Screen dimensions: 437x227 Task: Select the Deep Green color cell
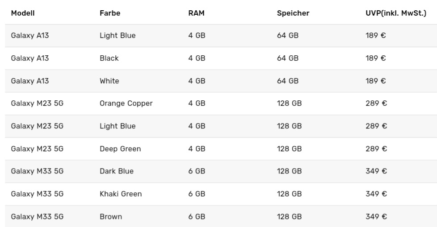pyautogui.click(x=120, y=149)
